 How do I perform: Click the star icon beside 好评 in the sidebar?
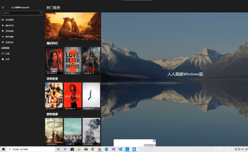click(x=3, y=59)
